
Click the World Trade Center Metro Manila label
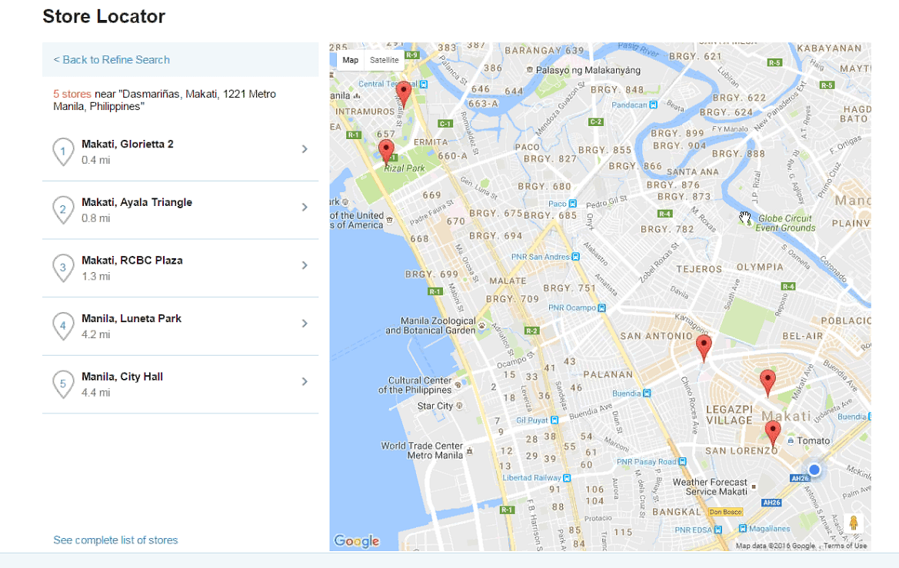(422, 450)
